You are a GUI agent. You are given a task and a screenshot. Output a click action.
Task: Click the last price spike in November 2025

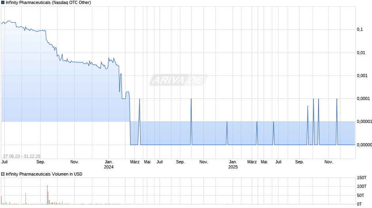click(337, 122)
